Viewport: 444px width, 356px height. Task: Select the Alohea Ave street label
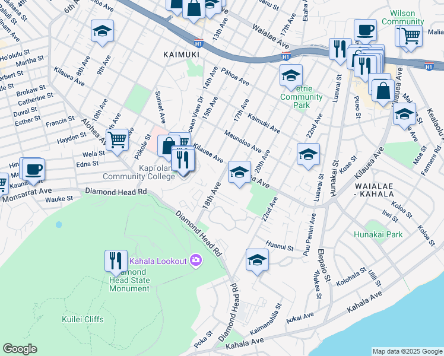coord(93,132)
